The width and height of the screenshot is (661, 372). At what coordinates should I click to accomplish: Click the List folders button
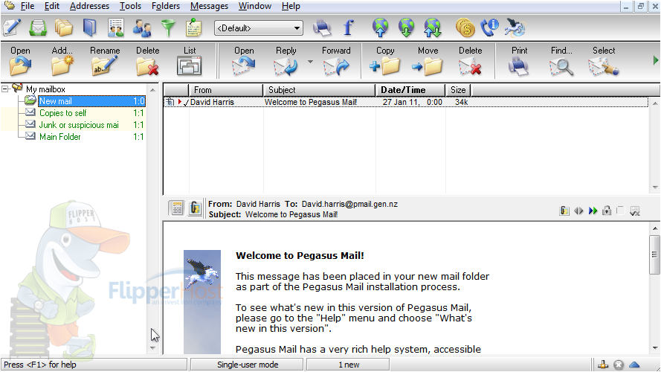[x=190, y=61]
